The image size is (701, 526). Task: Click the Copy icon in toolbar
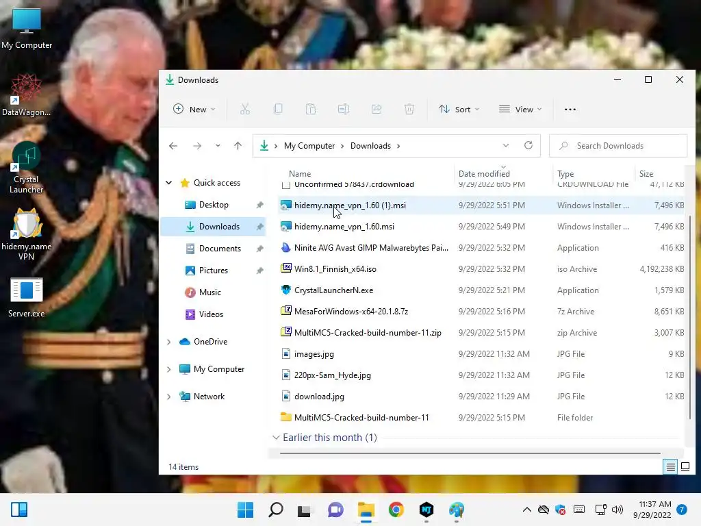tap(278, 109)
